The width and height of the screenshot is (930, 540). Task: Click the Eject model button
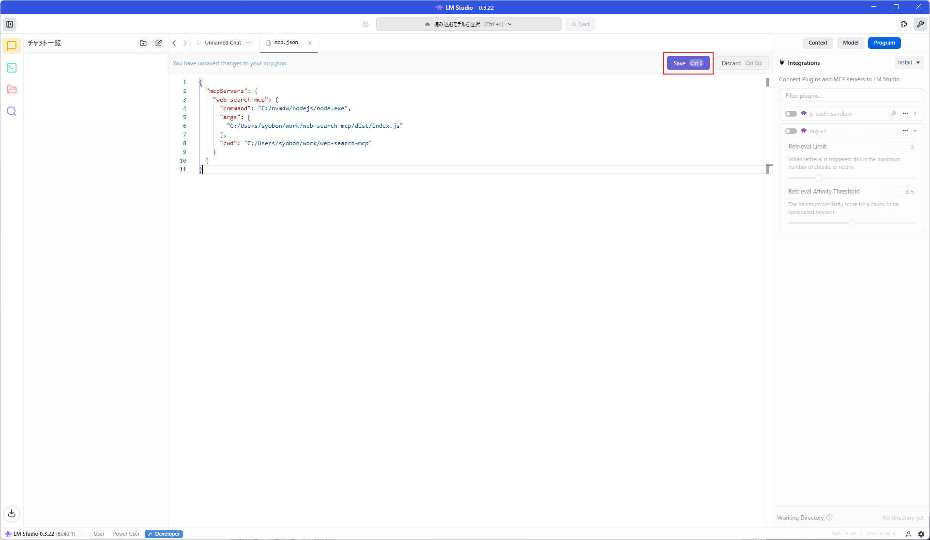coord(580,24)
